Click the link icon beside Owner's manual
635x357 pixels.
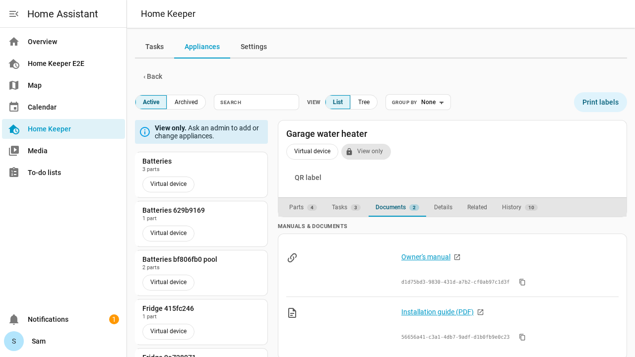click(292, 258)
